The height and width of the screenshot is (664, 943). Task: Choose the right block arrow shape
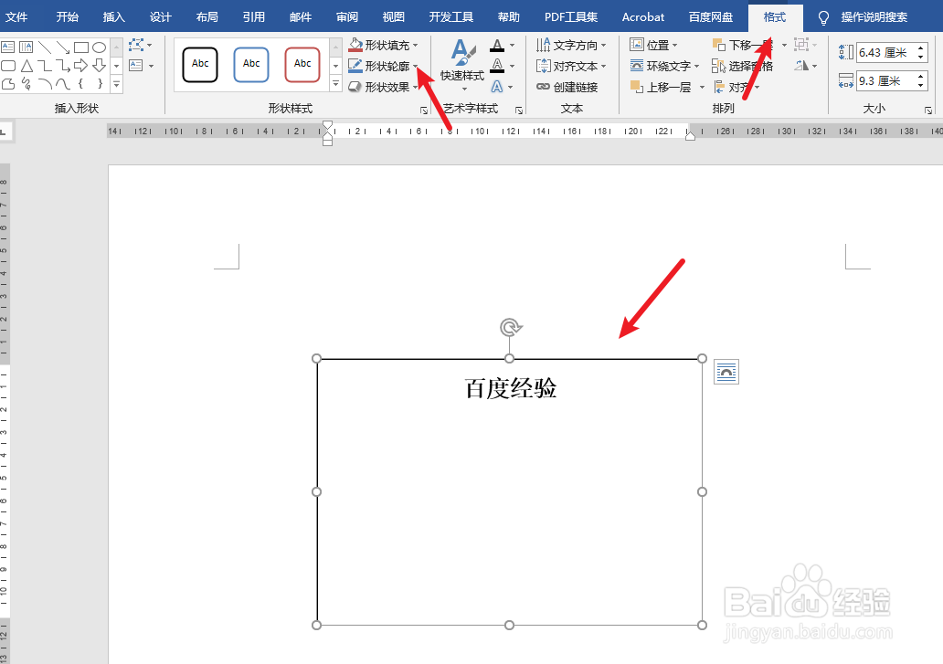(81, 66)
